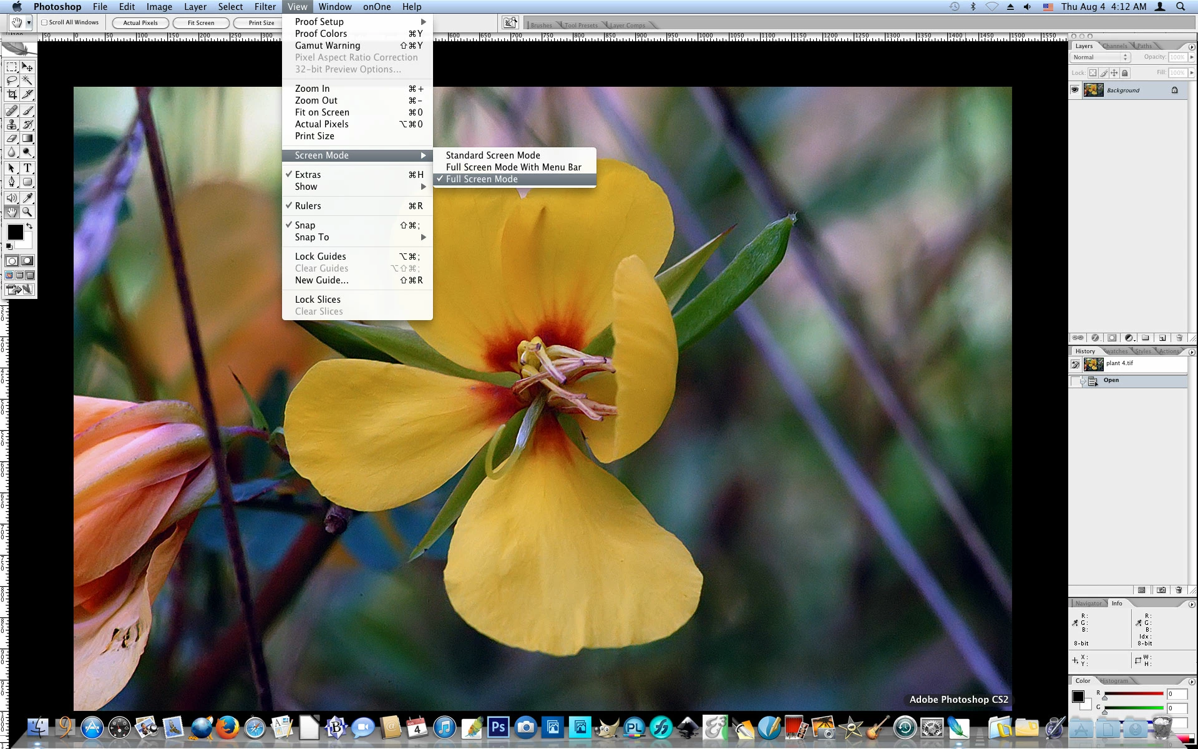Toggle Rulers in View menu
Image resolution: width=1198 pixels, height=749 pixels.
click(308, 206)
